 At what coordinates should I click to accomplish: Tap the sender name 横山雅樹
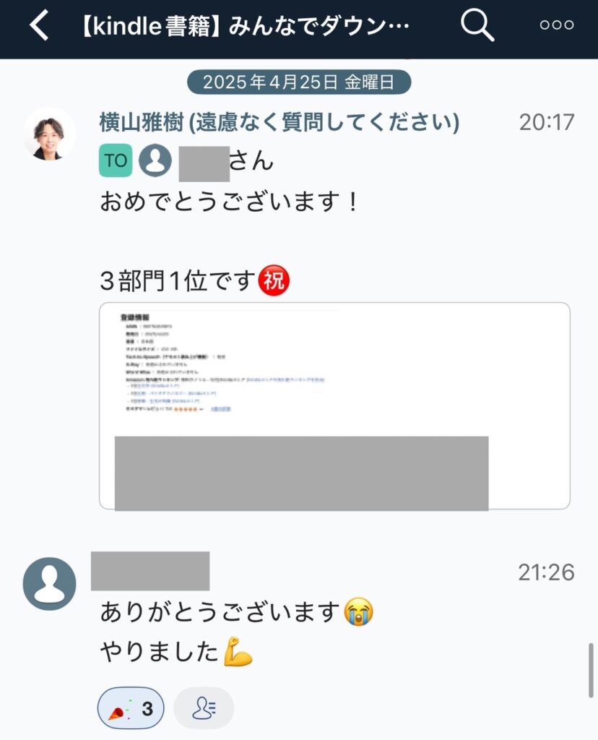click(x=142, y=122)
